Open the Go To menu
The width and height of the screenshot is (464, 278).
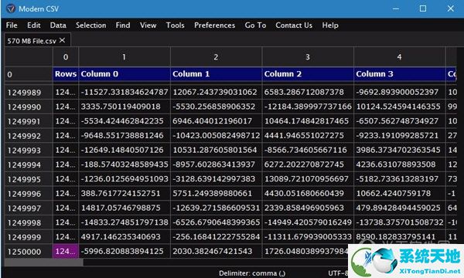(255, 25)
